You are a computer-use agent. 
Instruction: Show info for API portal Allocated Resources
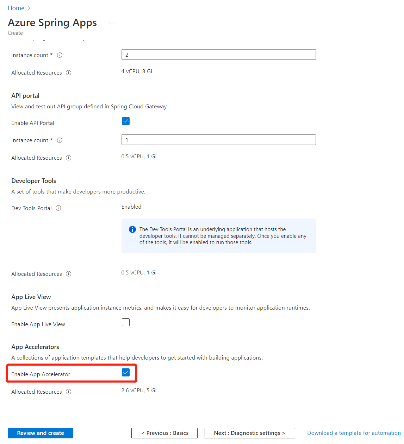69,158
